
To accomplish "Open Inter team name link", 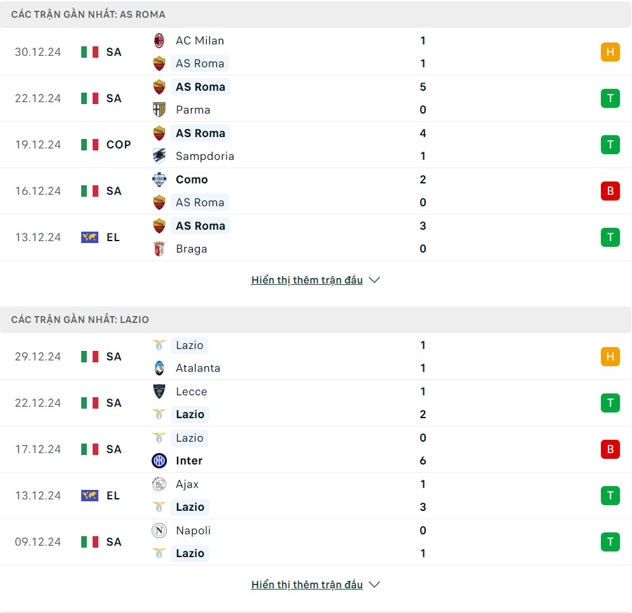I will point(189,461).
